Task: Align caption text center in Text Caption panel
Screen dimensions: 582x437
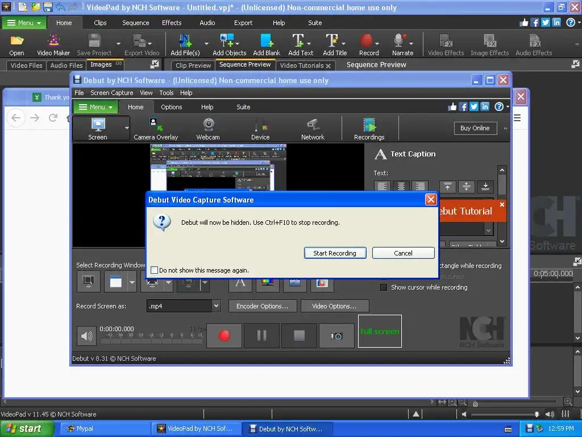Action: (x=401, y=186)
